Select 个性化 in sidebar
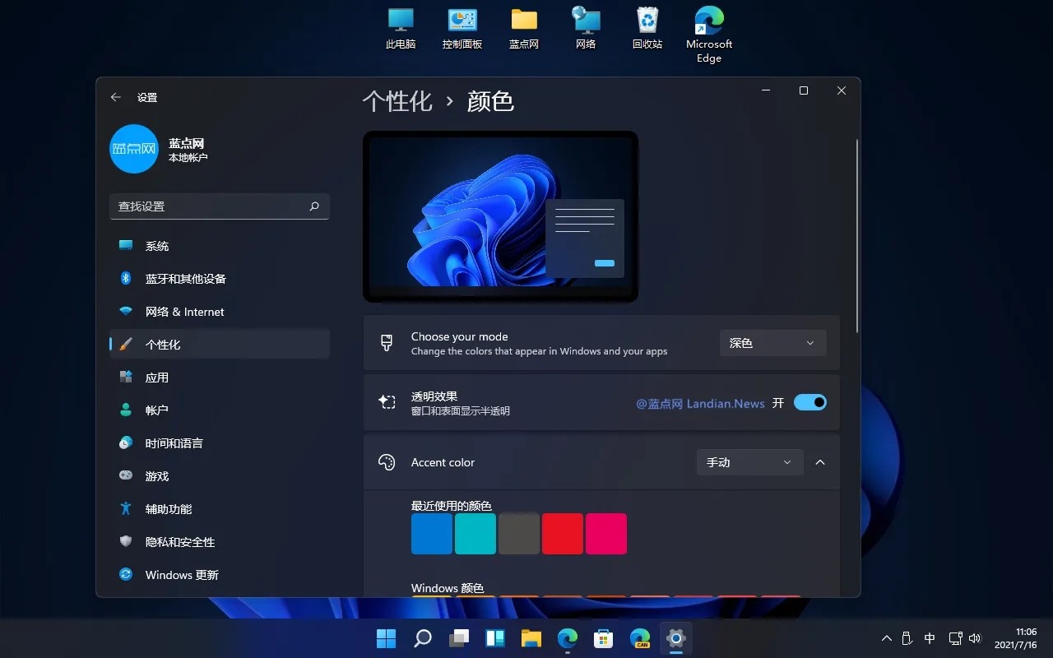Viewport: 1053px width, 658px height. pos(220,345)
